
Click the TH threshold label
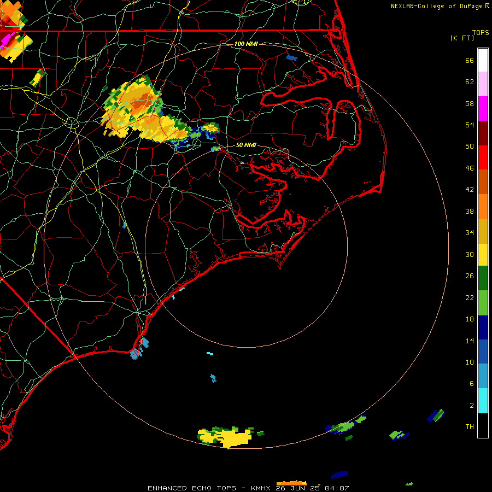click(470, 427)
